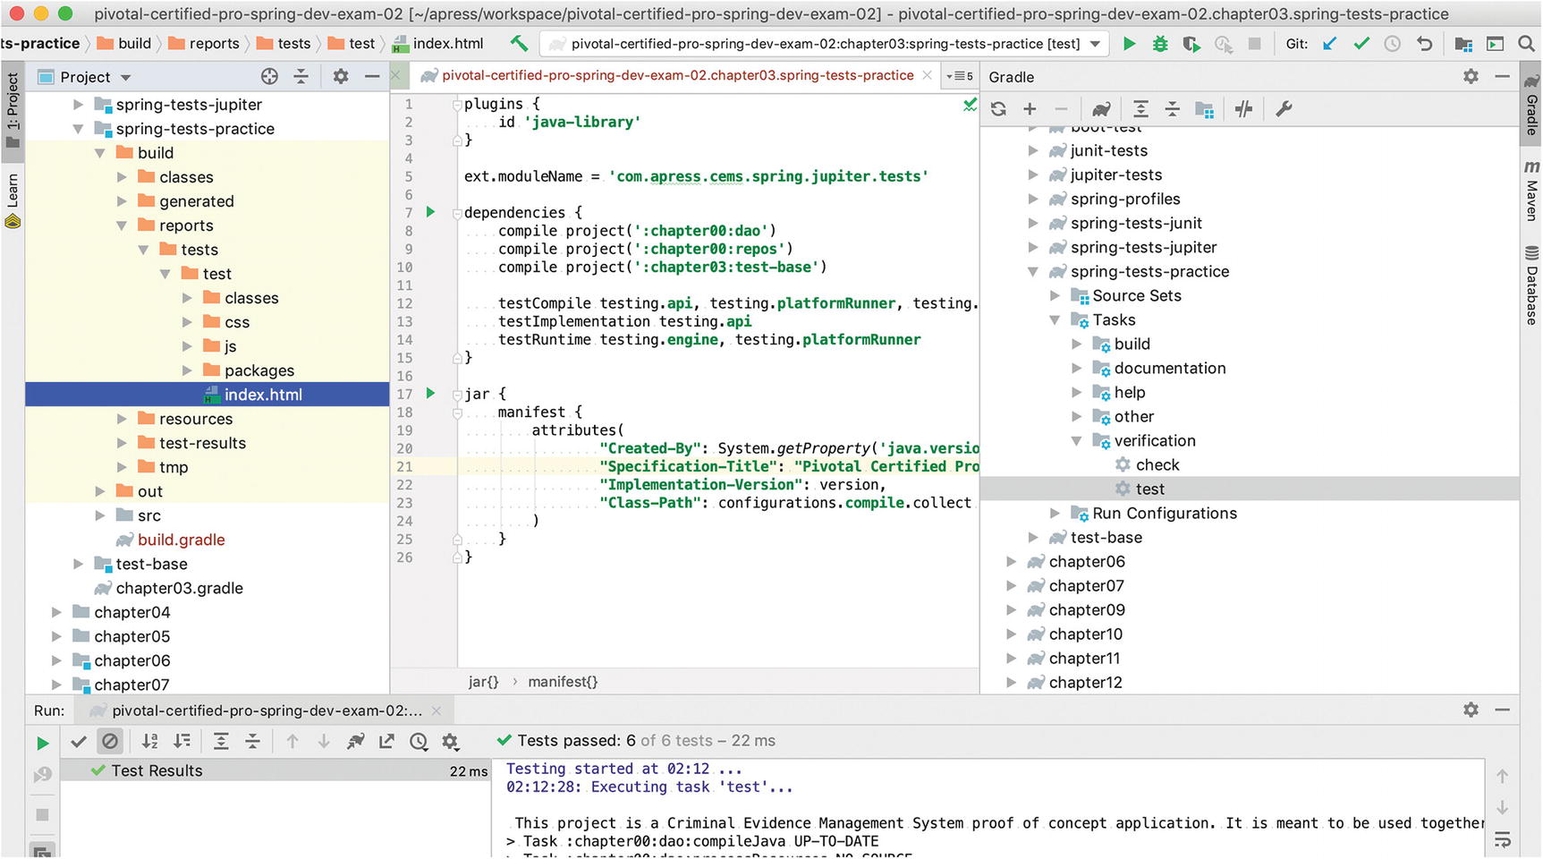
Task: Collapse the reports folder in Project tree
Action: (x=122, y=225)
